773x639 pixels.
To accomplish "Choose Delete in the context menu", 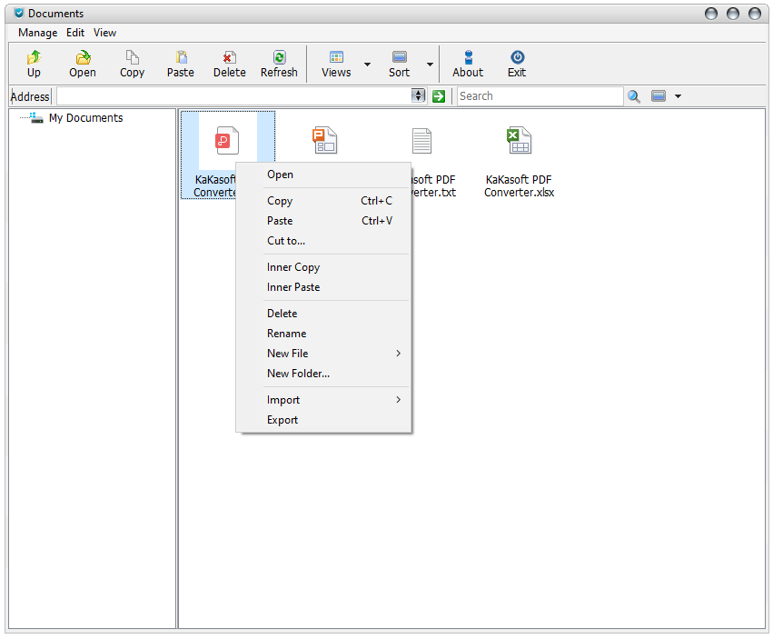I will pos(324,314).
